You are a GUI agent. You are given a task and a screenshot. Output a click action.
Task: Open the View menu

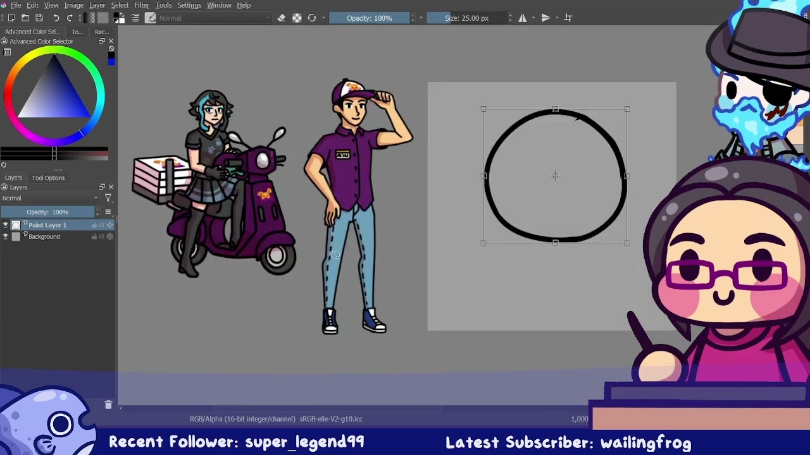coord(51,5)
